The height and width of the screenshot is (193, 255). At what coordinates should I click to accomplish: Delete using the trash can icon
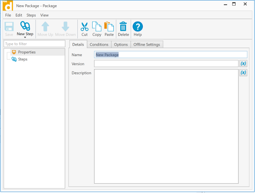(x=123, y=26)
